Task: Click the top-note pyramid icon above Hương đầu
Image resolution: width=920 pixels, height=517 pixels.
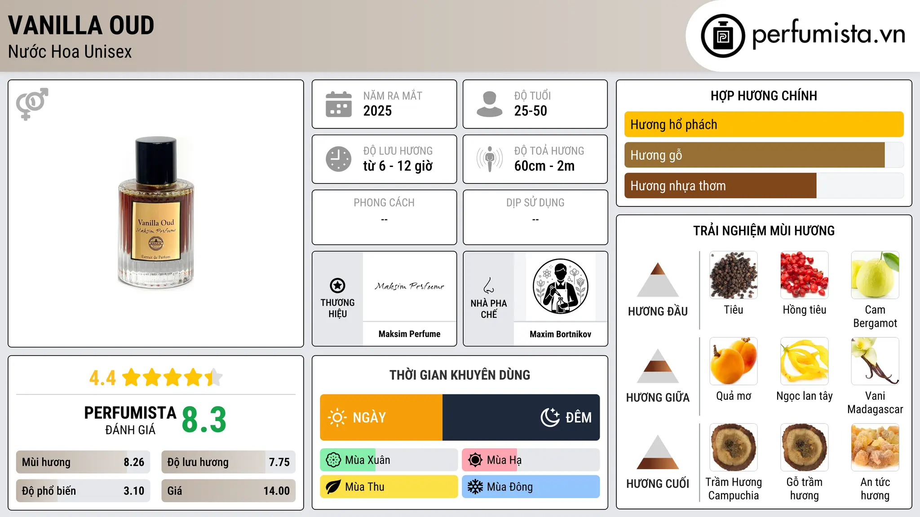Action: [658, 280]
